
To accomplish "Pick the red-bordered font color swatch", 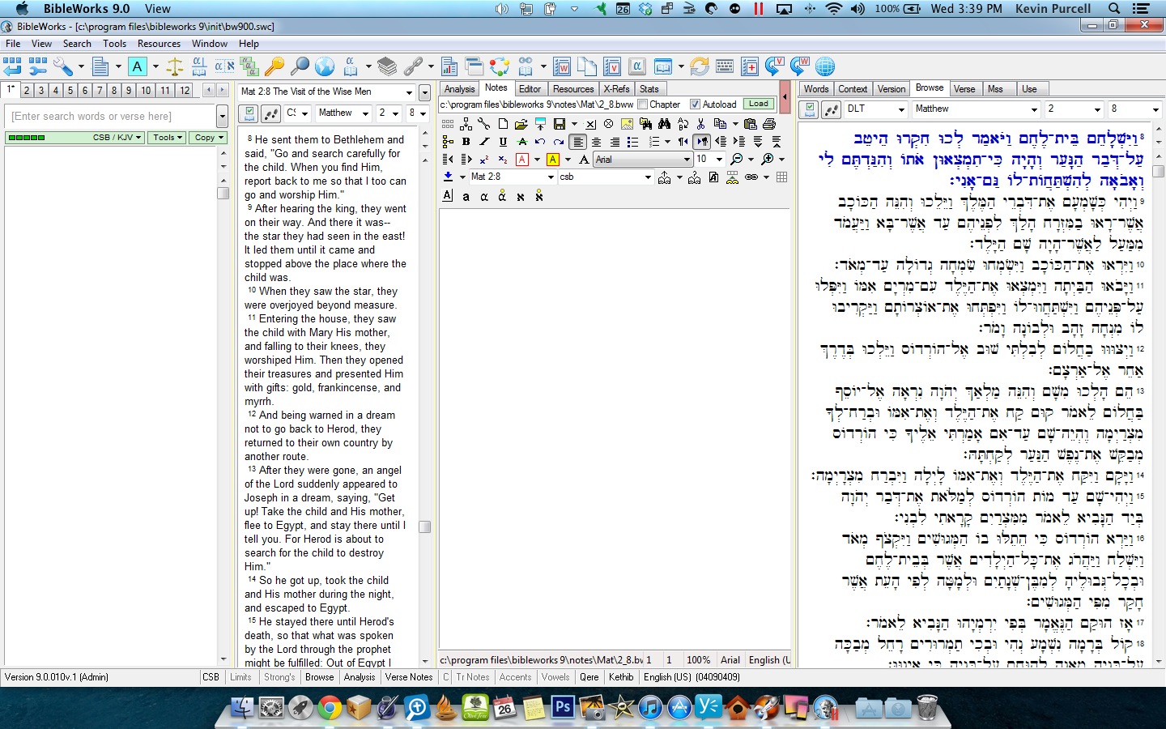I will [x=522, y=160].
